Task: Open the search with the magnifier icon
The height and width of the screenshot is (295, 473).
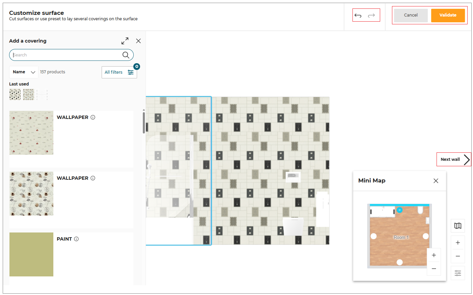Action: pos(125,55)
